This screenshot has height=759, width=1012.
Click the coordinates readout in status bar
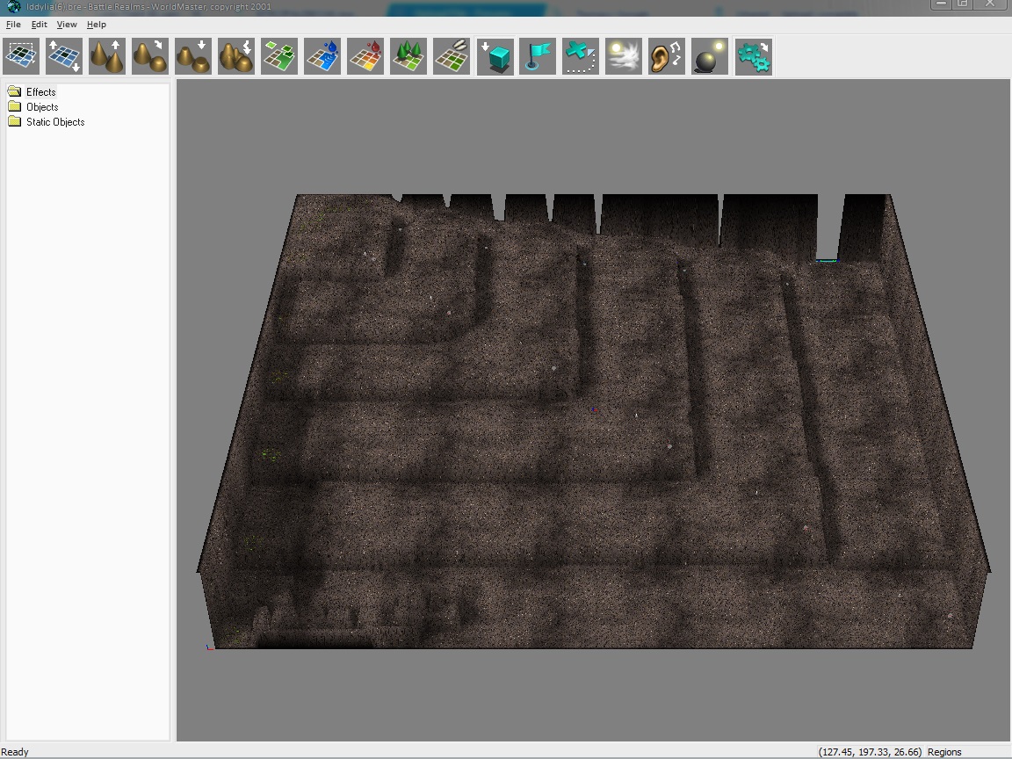pyautogui.click(x=870, y=752)
